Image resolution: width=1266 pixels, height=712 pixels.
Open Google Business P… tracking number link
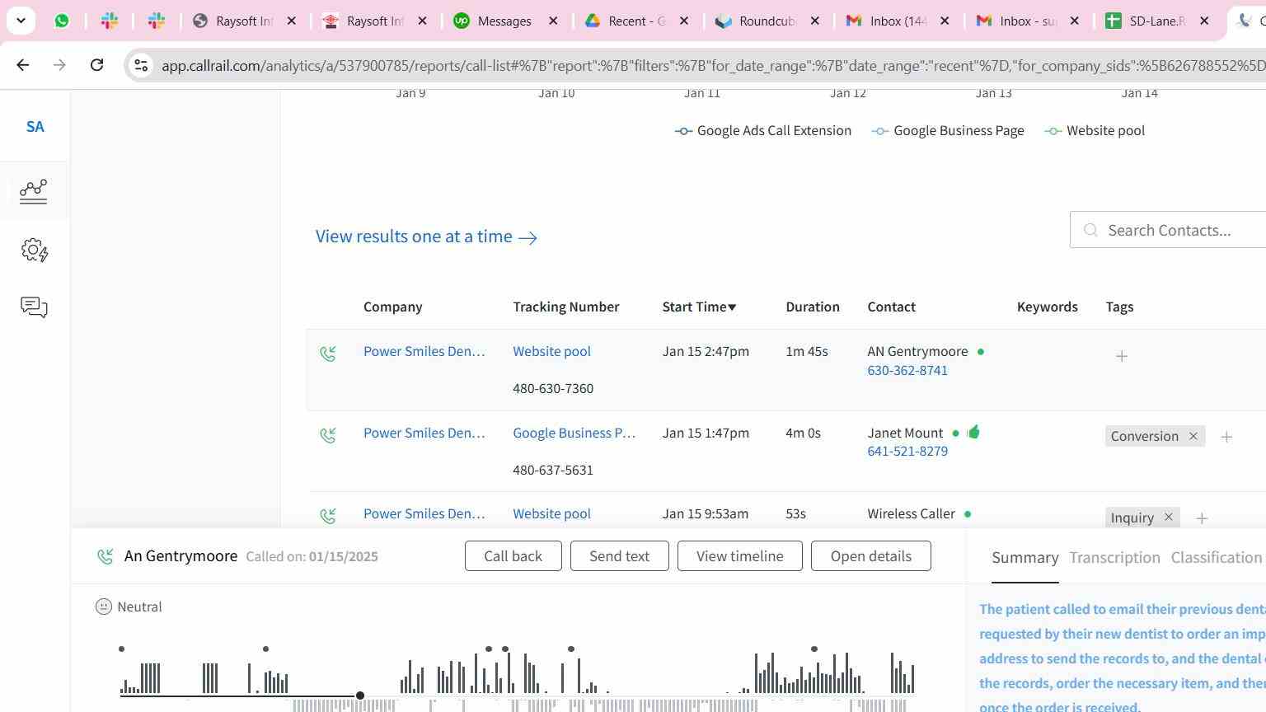point(574,433)
